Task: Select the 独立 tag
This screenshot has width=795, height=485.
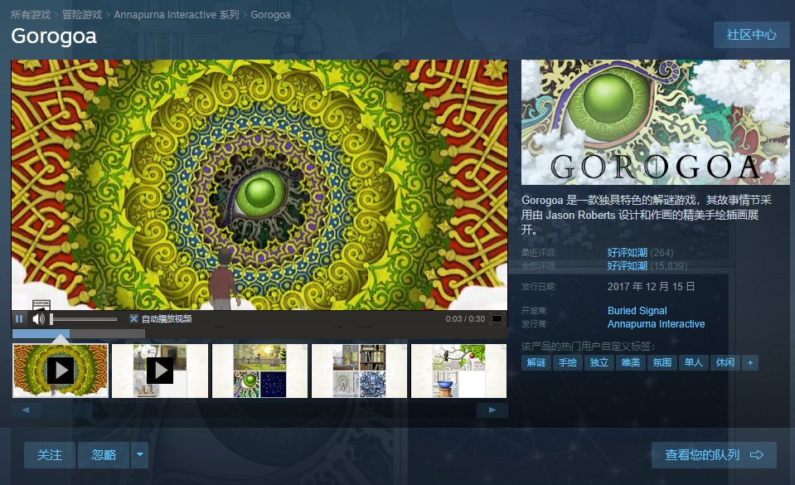Action: (599, 362)
